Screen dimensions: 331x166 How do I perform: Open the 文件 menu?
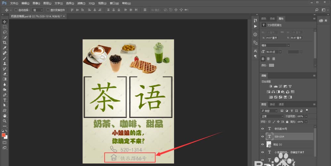click(x=14, y=3)
